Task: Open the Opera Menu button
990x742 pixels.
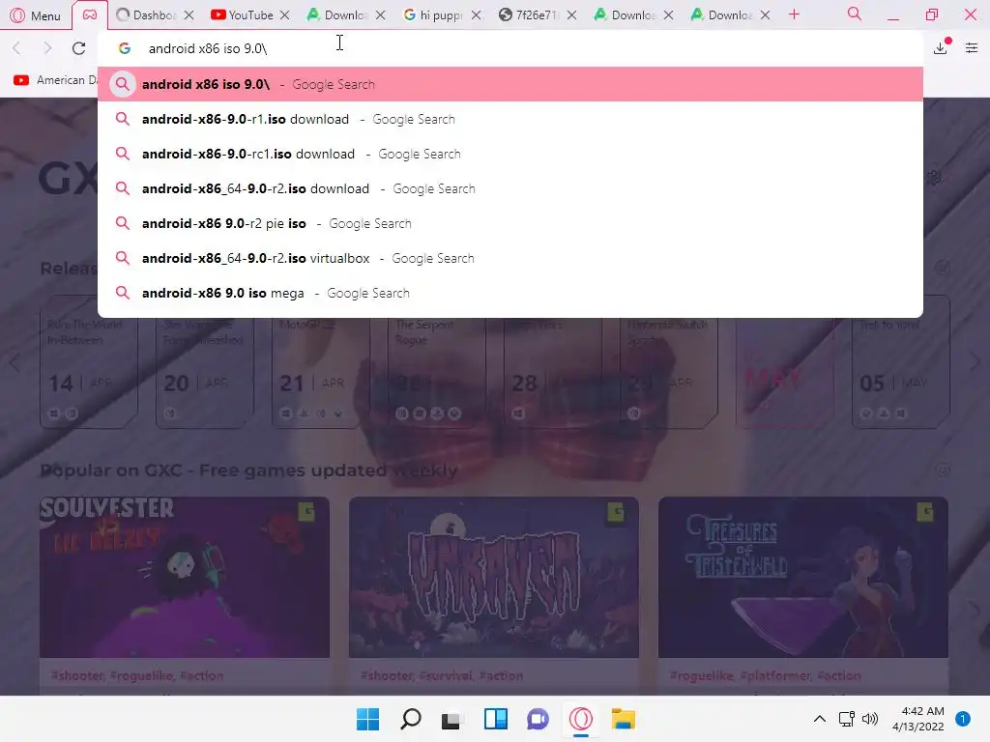Action: tap(36, 15)
